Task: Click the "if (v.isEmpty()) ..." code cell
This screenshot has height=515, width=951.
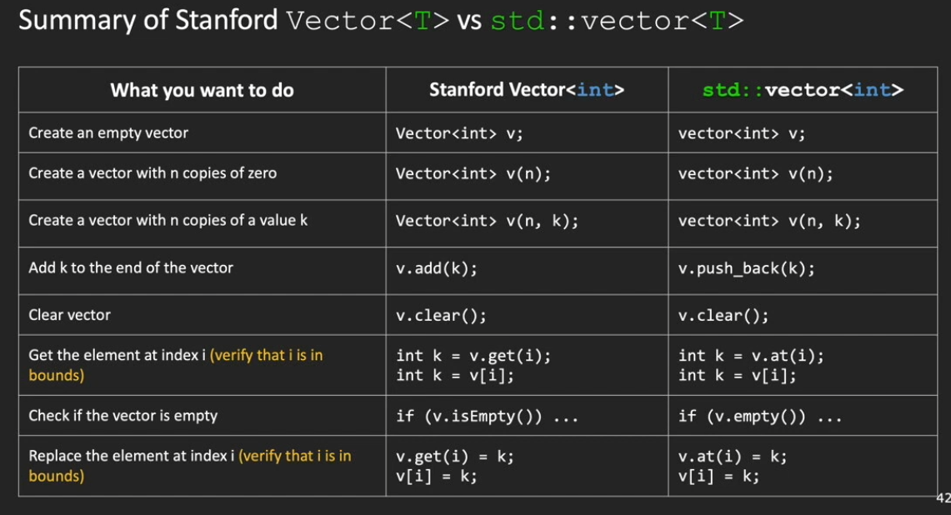Action: [x=486, y=416]
